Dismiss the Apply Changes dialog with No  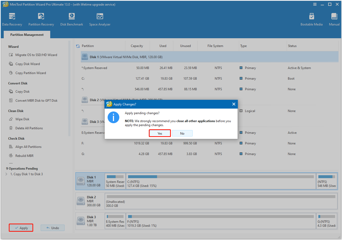(182, 133)
